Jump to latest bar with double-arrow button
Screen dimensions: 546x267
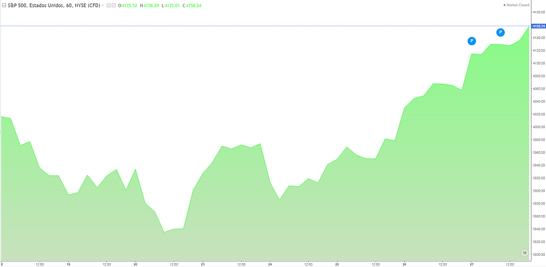point(525,253)
